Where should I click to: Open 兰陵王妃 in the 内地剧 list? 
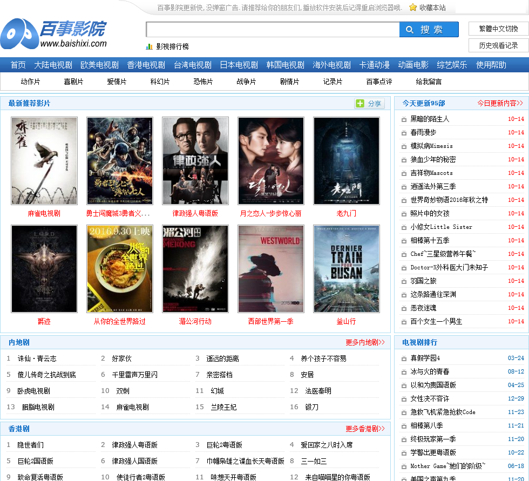point(223,407)
